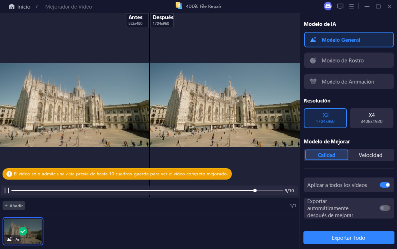Screen dimensions: 397x249
Task: Switch to the Calidad enhancement tab
Action: pyautogui.click(x=327, y=155)
